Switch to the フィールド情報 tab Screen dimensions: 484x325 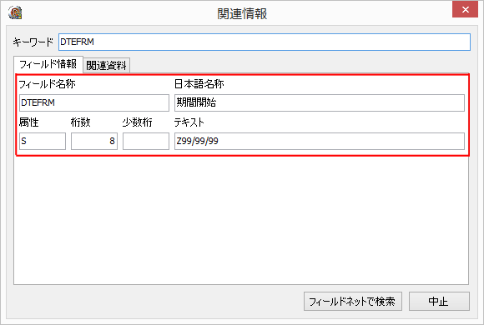48,64
